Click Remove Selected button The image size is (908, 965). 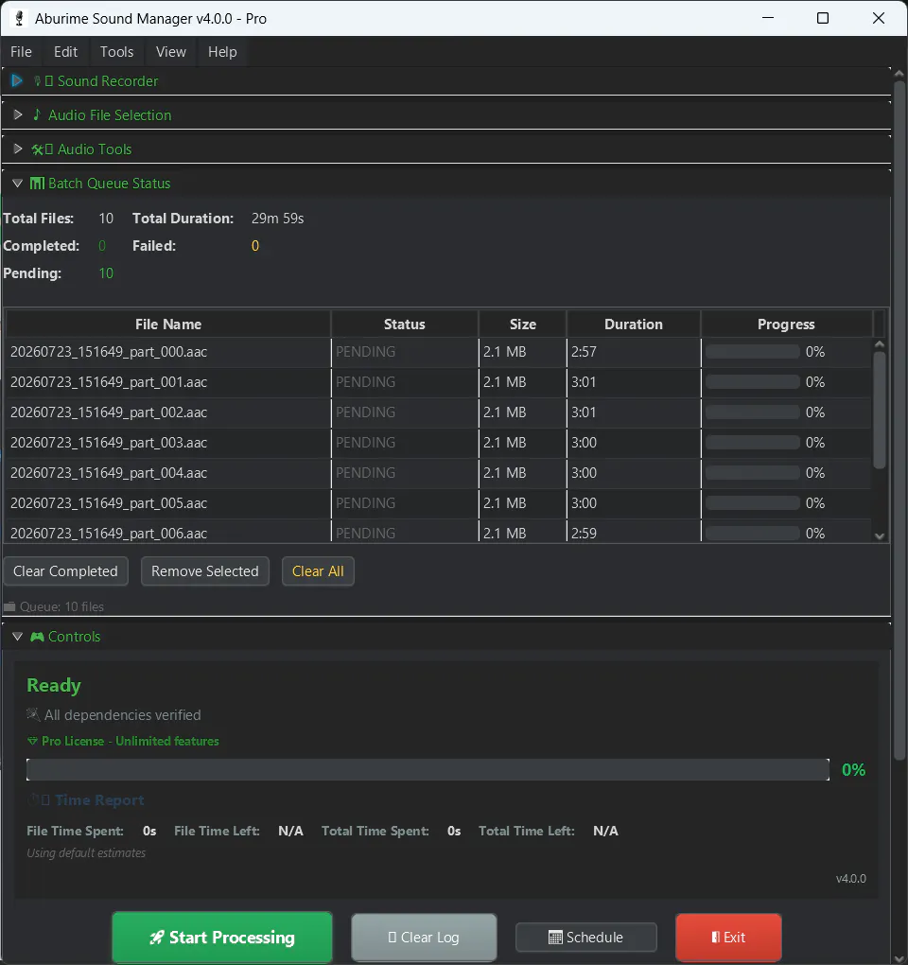(205, 571)
